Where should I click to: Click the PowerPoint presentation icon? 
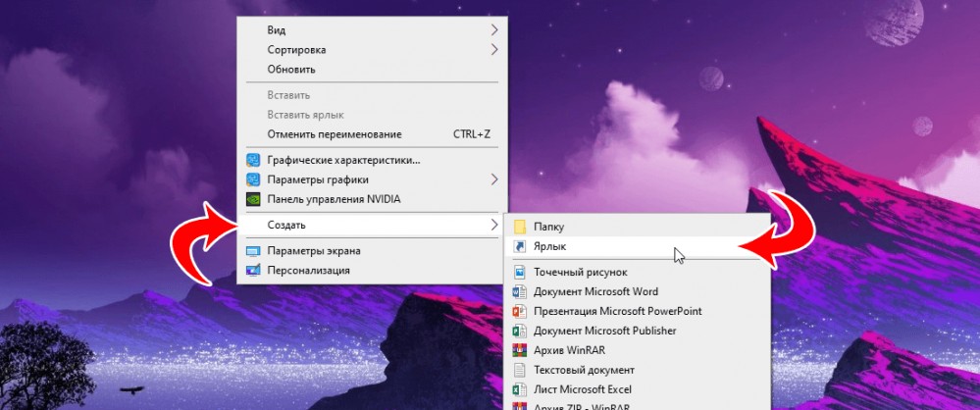519,311
